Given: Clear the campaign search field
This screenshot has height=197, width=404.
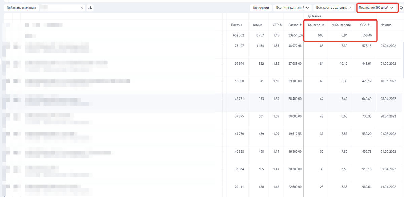Looking at the screenshot, I should [82, 8].
